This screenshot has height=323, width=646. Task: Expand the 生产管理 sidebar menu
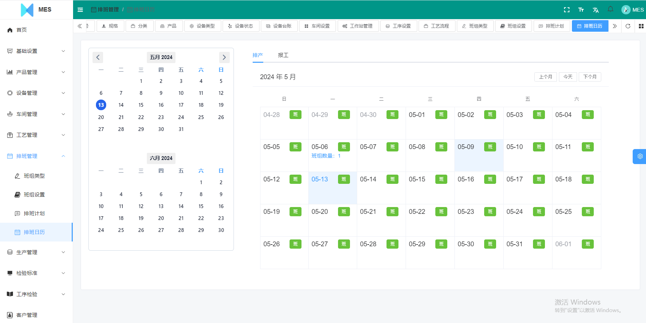[37, 252]
